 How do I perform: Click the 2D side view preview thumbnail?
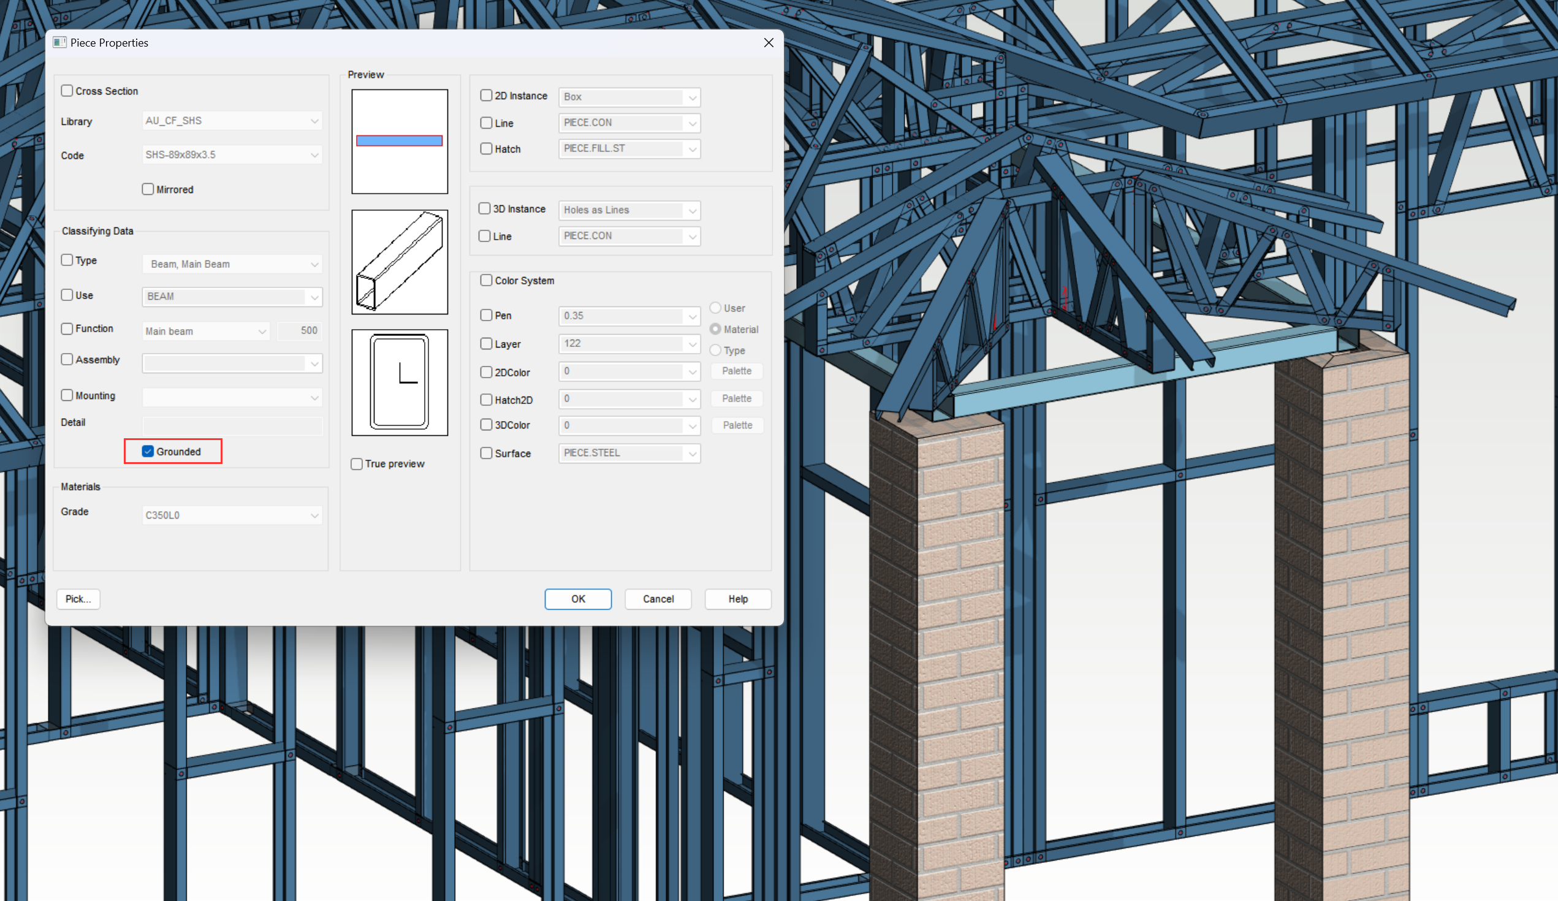point(400,142)
